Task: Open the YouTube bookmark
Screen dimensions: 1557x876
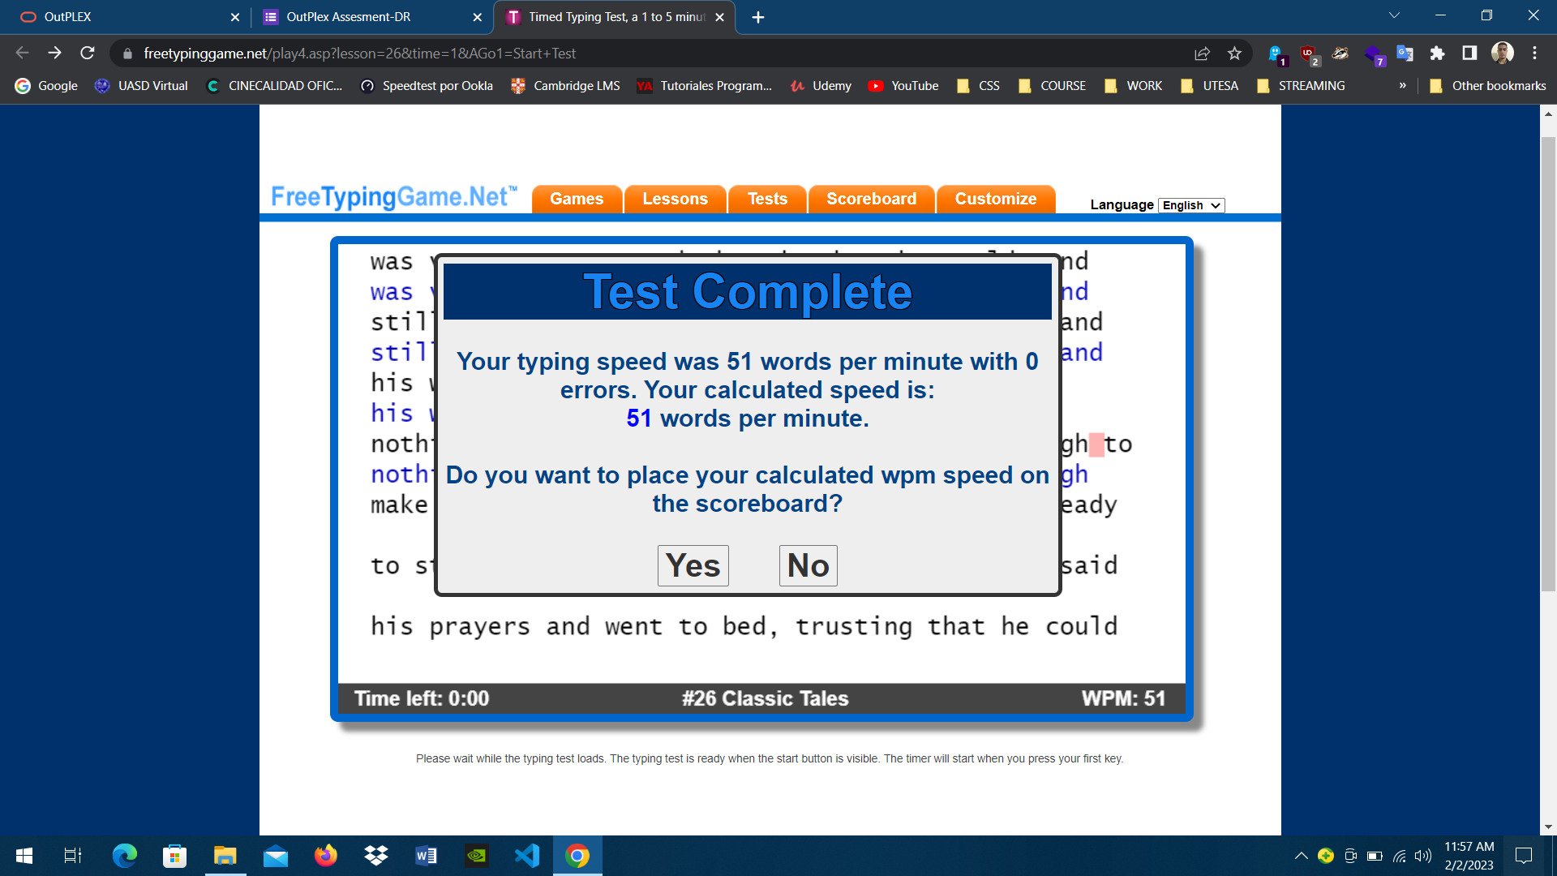Action: point(903,85)
